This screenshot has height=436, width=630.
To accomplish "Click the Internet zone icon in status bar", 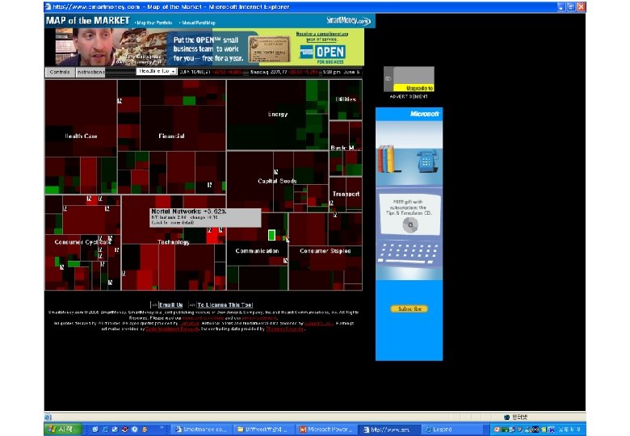I will tap(506, 417).
